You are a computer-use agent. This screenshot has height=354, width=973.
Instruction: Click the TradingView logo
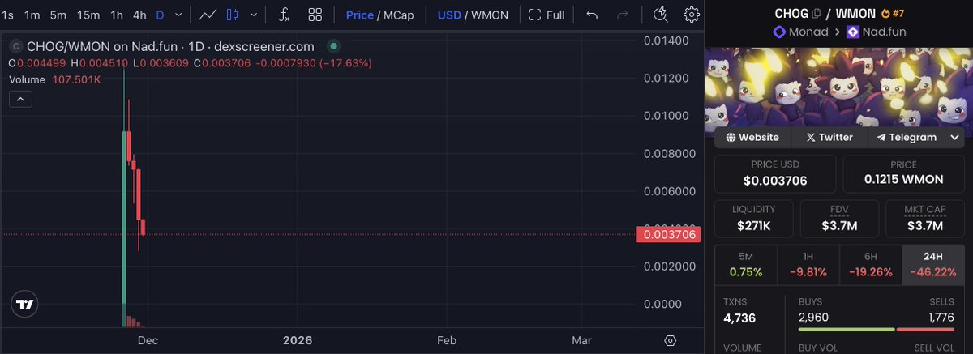click(25, 304)
